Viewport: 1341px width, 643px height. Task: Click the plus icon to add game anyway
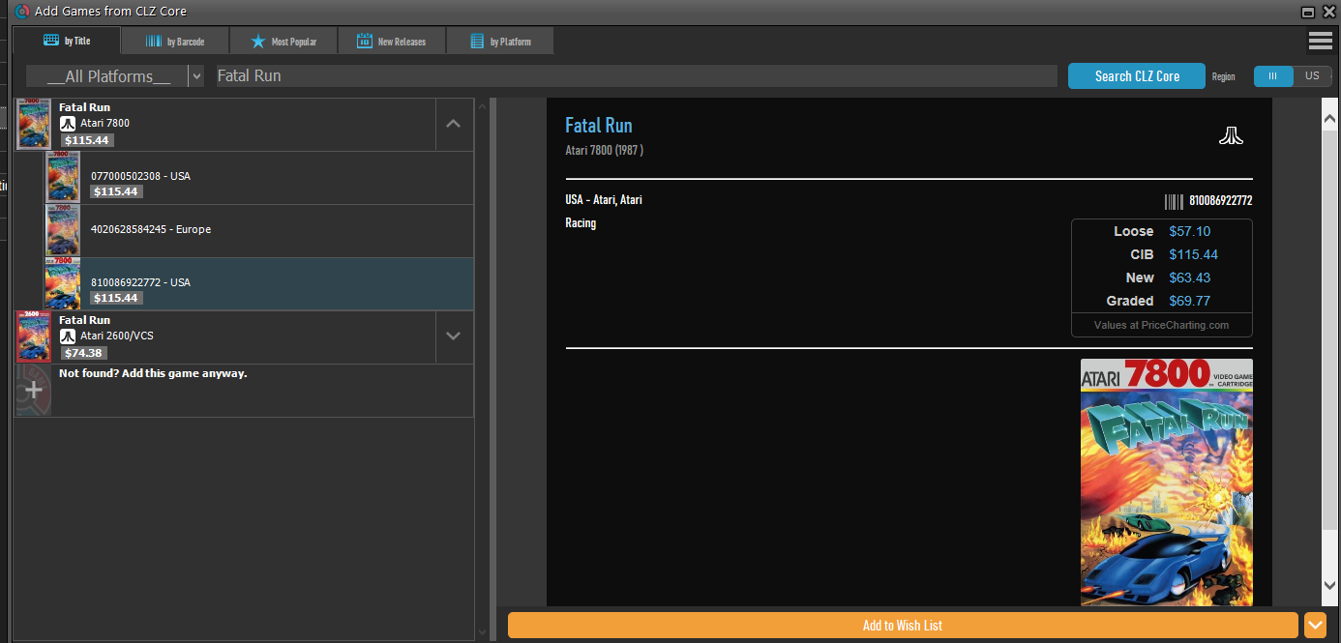click(34, 391)
